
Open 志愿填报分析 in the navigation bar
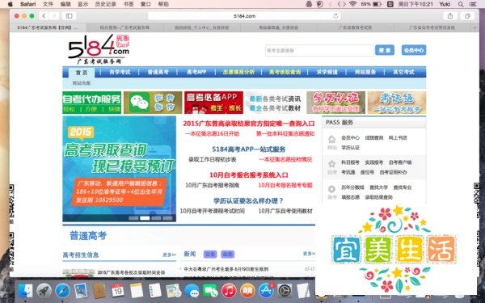coord(238,72)
